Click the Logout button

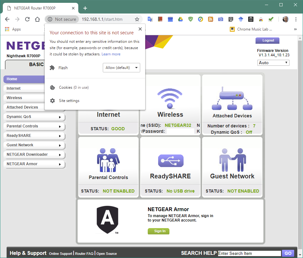point(267,40)
